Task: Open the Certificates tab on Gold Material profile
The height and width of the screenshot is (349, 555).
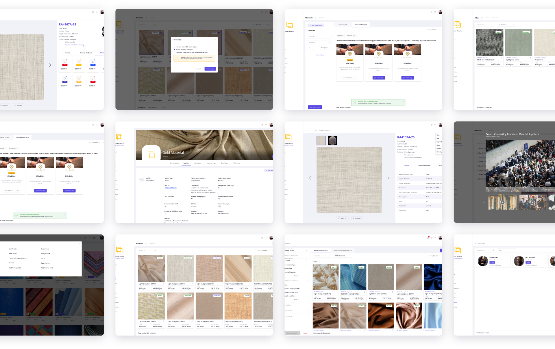Action: pos(225,163)
